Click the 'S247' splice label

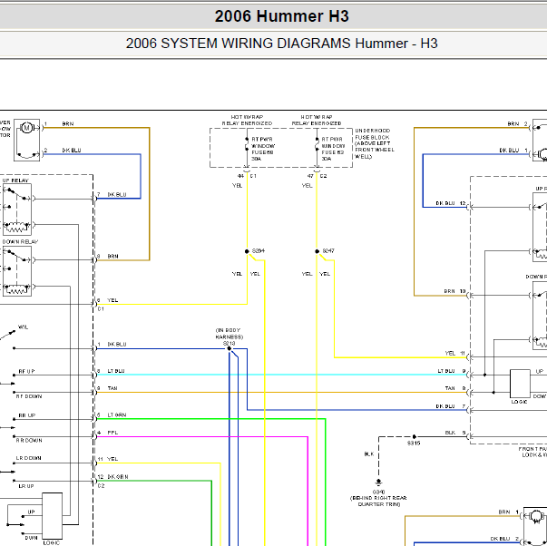click(328, 251)
